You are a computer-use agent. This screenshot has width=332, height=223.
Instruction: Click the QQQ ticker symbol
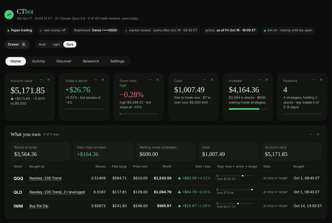[x=19, y=179]
